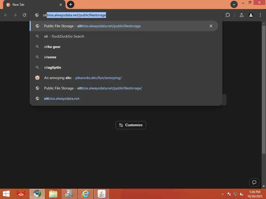The height and width of the screenshot is (199, 266).
Task: Open Action Center flag icon
Action: [x=229, y=194]
